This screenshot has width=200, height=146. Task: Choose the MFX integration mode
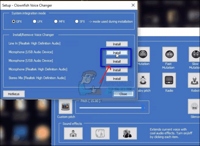pyautogui.click(x=56, y=21)
